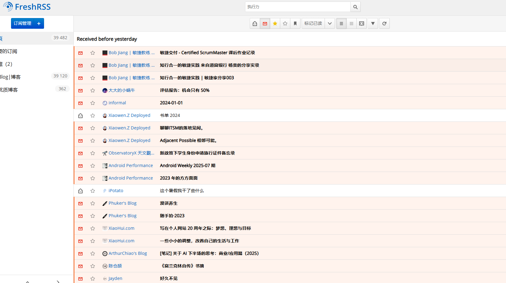Toggle showing favorites (yellow star filter)
The image size is (506, 283).
point(275,24)
